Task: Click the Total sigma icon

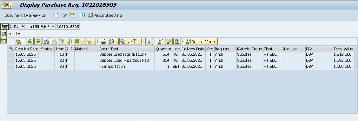Action: (x=77, y=41)
